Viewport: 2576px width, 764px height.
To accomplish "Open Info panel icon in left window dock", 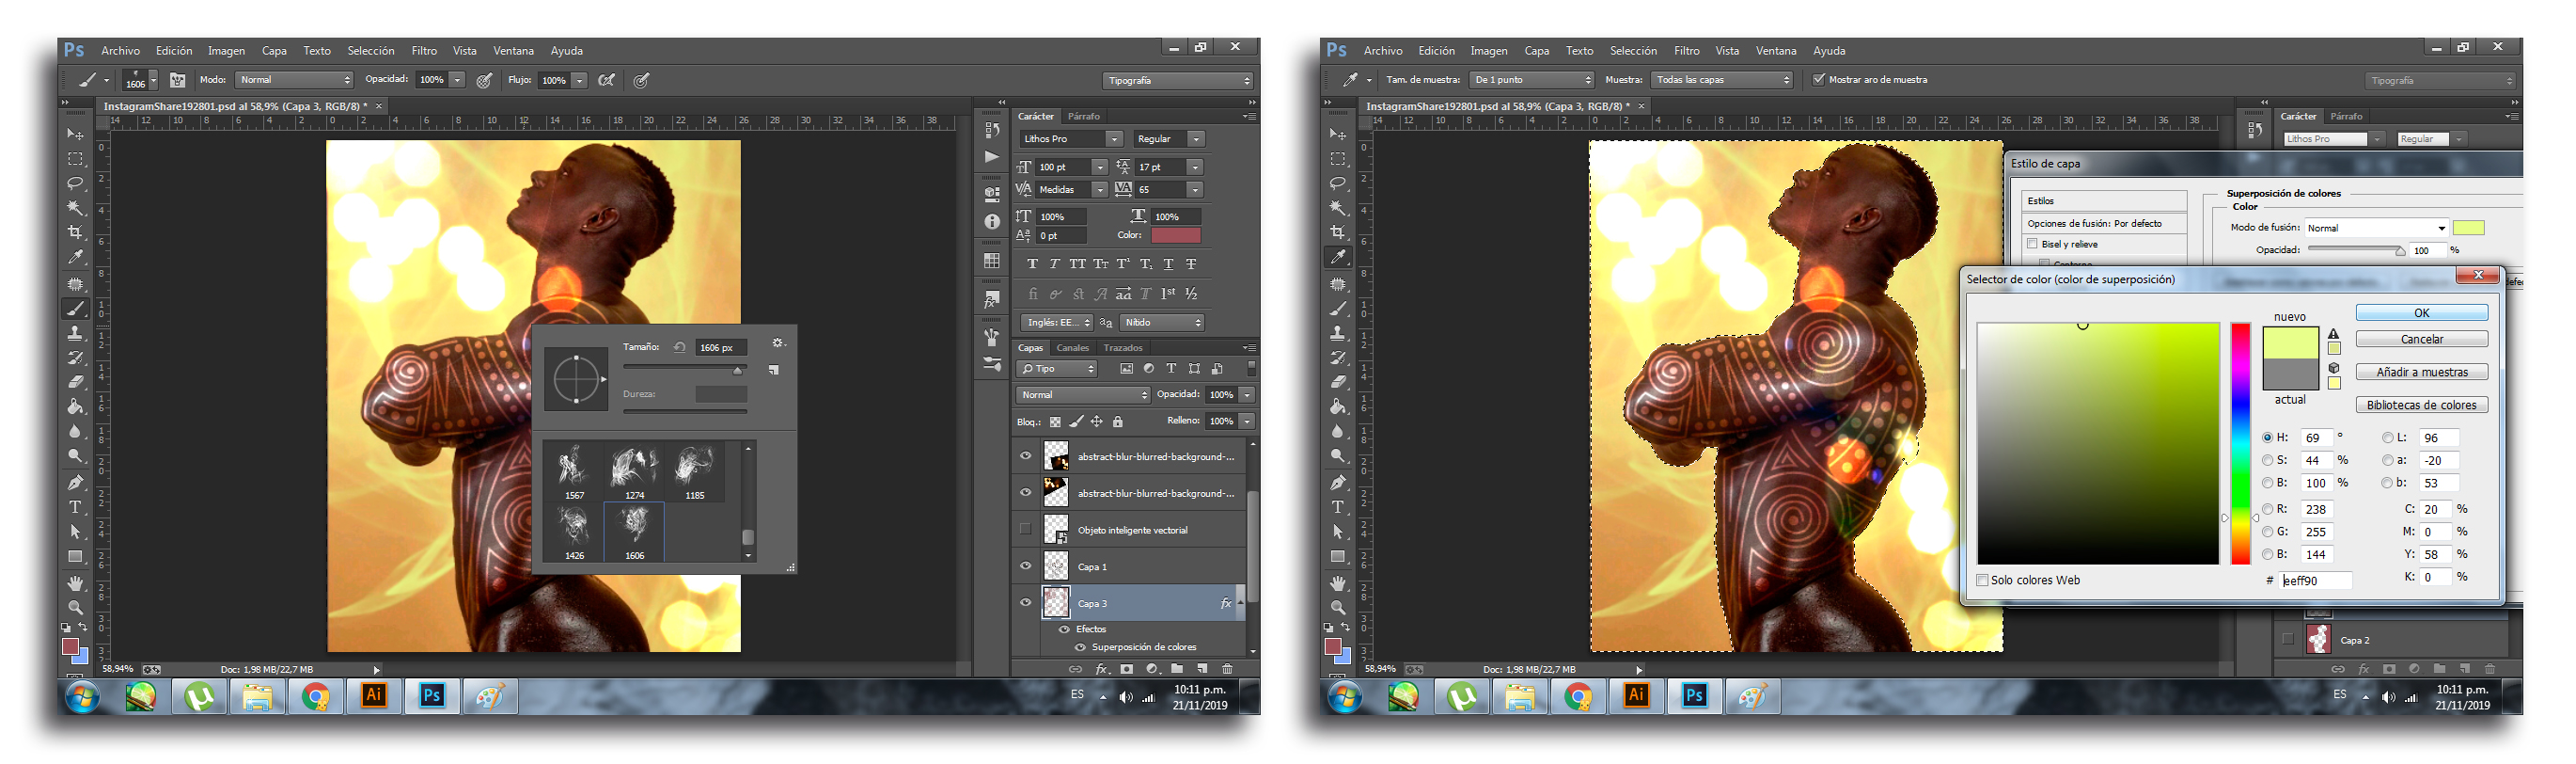I will coord(992,221).
